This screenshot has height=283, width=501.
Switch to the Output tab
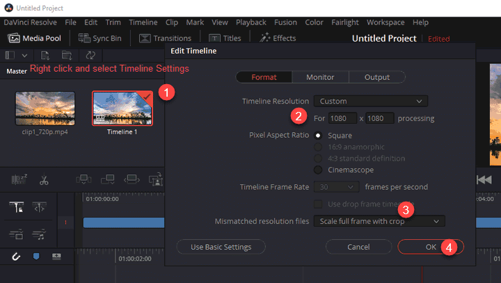point(377,77)
